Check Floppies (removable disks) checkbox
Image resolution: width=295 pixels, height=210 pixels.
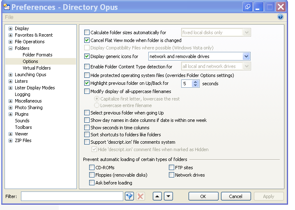tap(92, 175)
